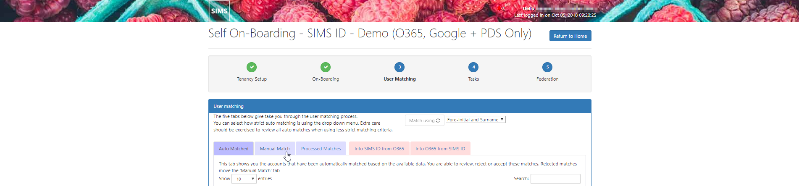The width and height of the screenshot is (799, 186).
Task: Click the Last logged in timestamp text
Action: click(x=555, y=15)
